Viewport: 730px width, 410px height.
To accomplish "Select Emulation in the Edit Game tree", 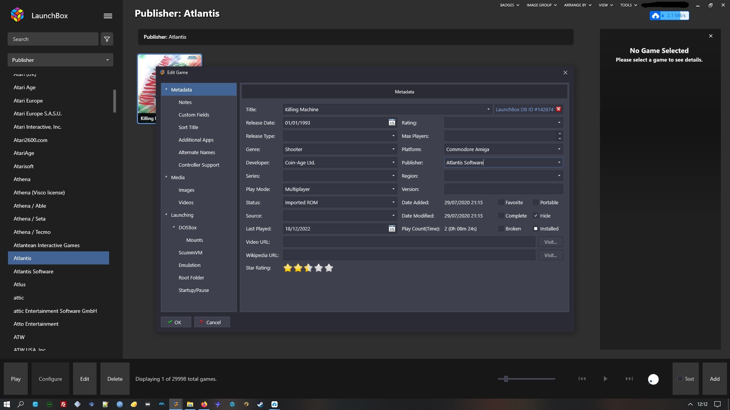I will 189,265.
